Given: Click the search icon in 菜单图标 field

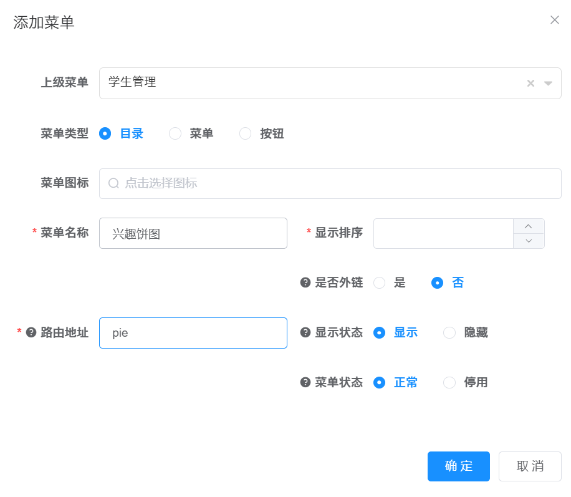Looking at the screenshot, I should coord(113,183).
